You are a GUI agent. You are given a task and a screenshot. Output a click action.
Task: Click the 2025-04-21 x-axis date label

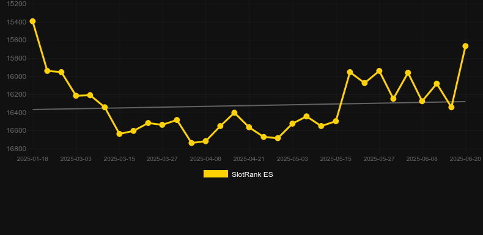coord(249,159)
